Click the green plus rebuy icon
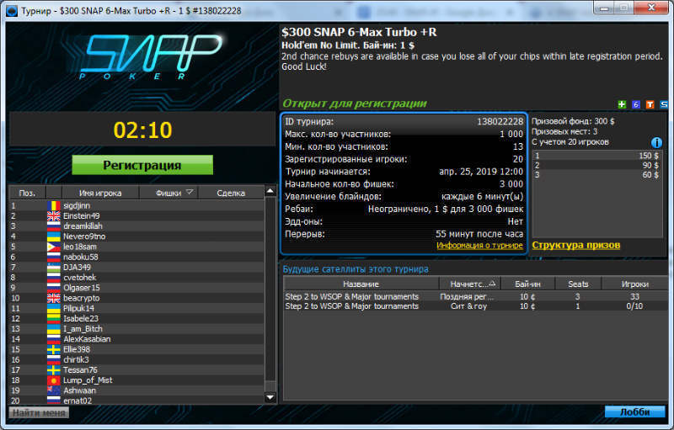The height and width of the screenshot is (430, 674). point(622,104)
